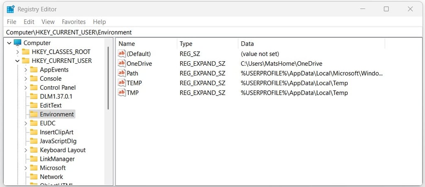The width and height of the screenshot is (425, 187).
Task: Click the OneDrive string value icon
Action: [x=122, y=63]
